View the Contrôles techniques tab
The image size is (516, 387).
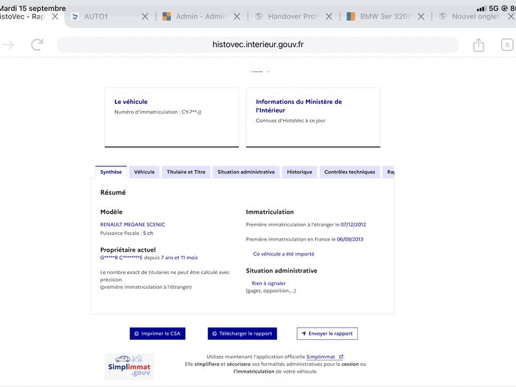(x=350, y=172)
